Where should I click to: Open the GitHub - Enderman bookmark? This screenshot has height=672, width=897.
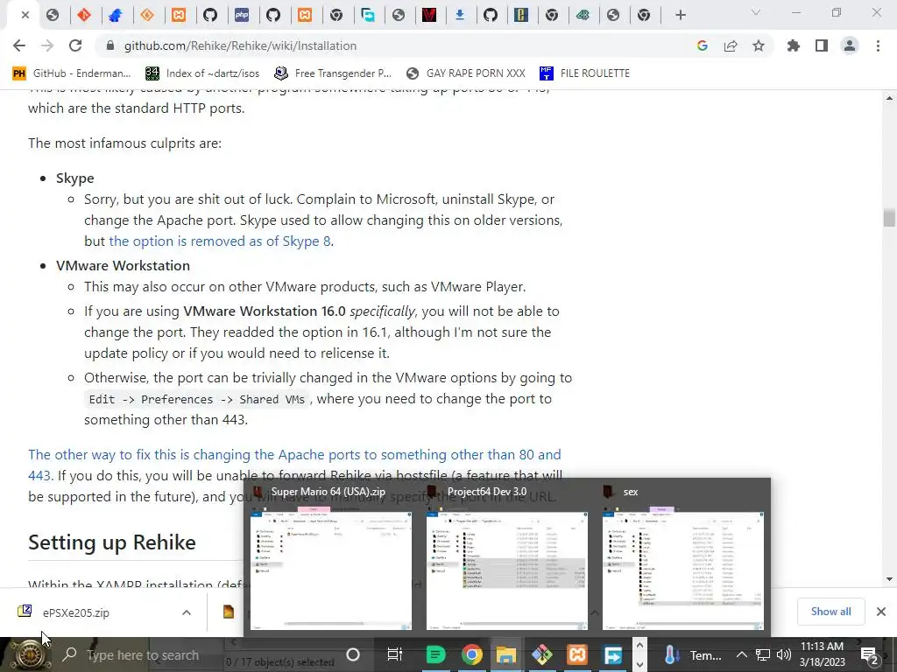click(71, 73)
